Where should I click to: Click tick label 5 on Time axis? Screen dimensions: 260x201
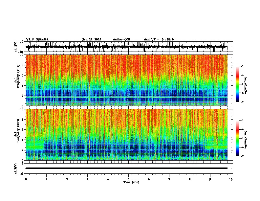coord(128,179)
